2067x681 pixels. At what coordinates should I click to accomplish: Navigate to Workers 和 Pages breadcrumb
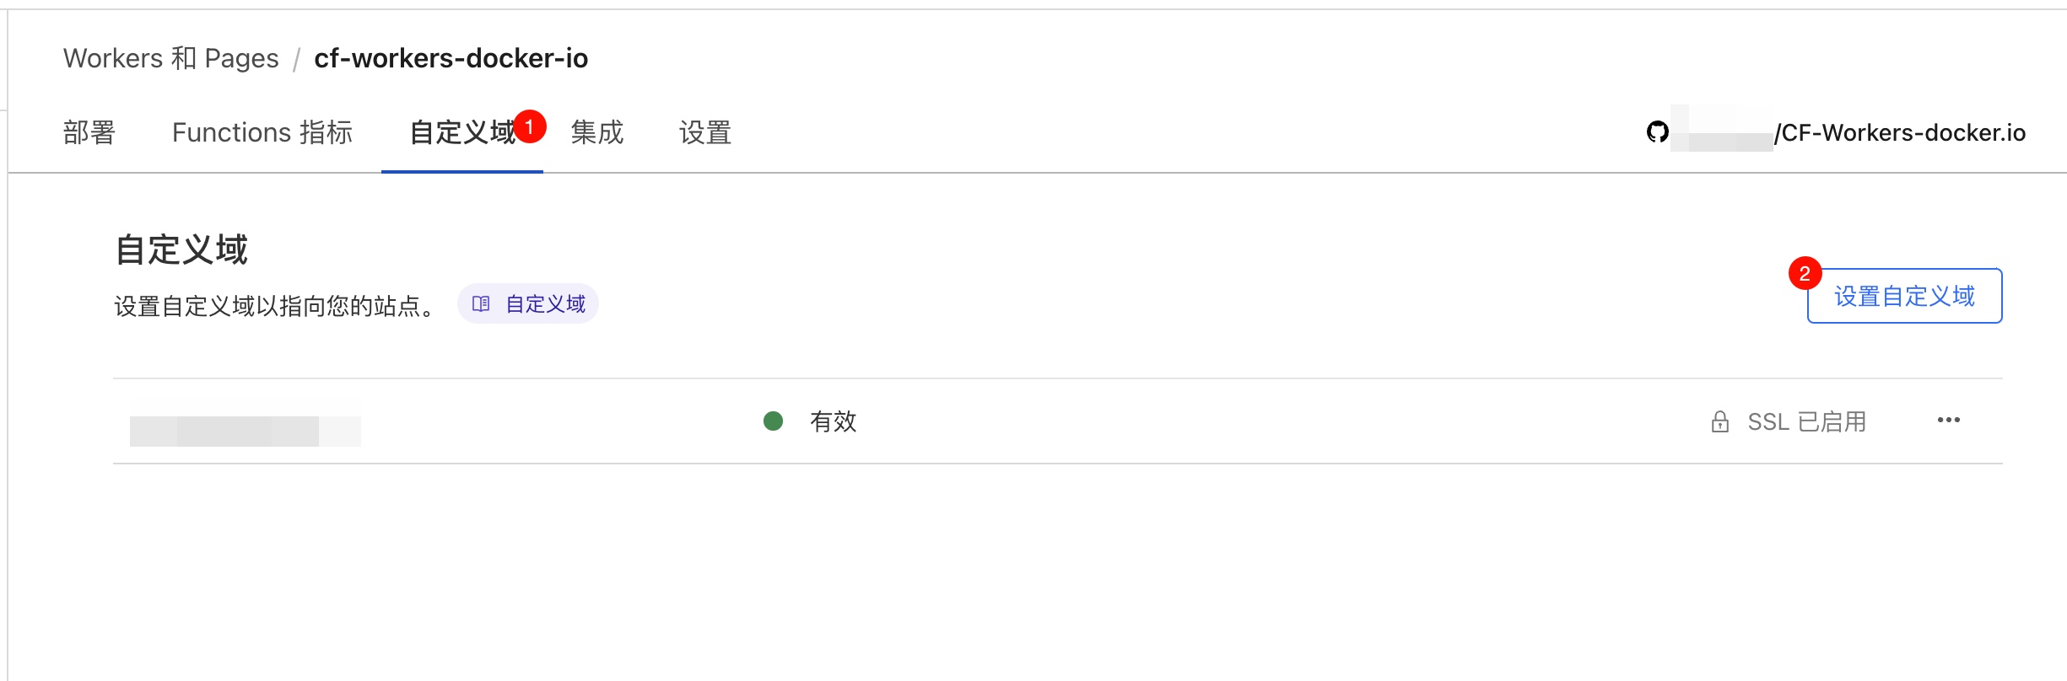(x=170, y=58)
